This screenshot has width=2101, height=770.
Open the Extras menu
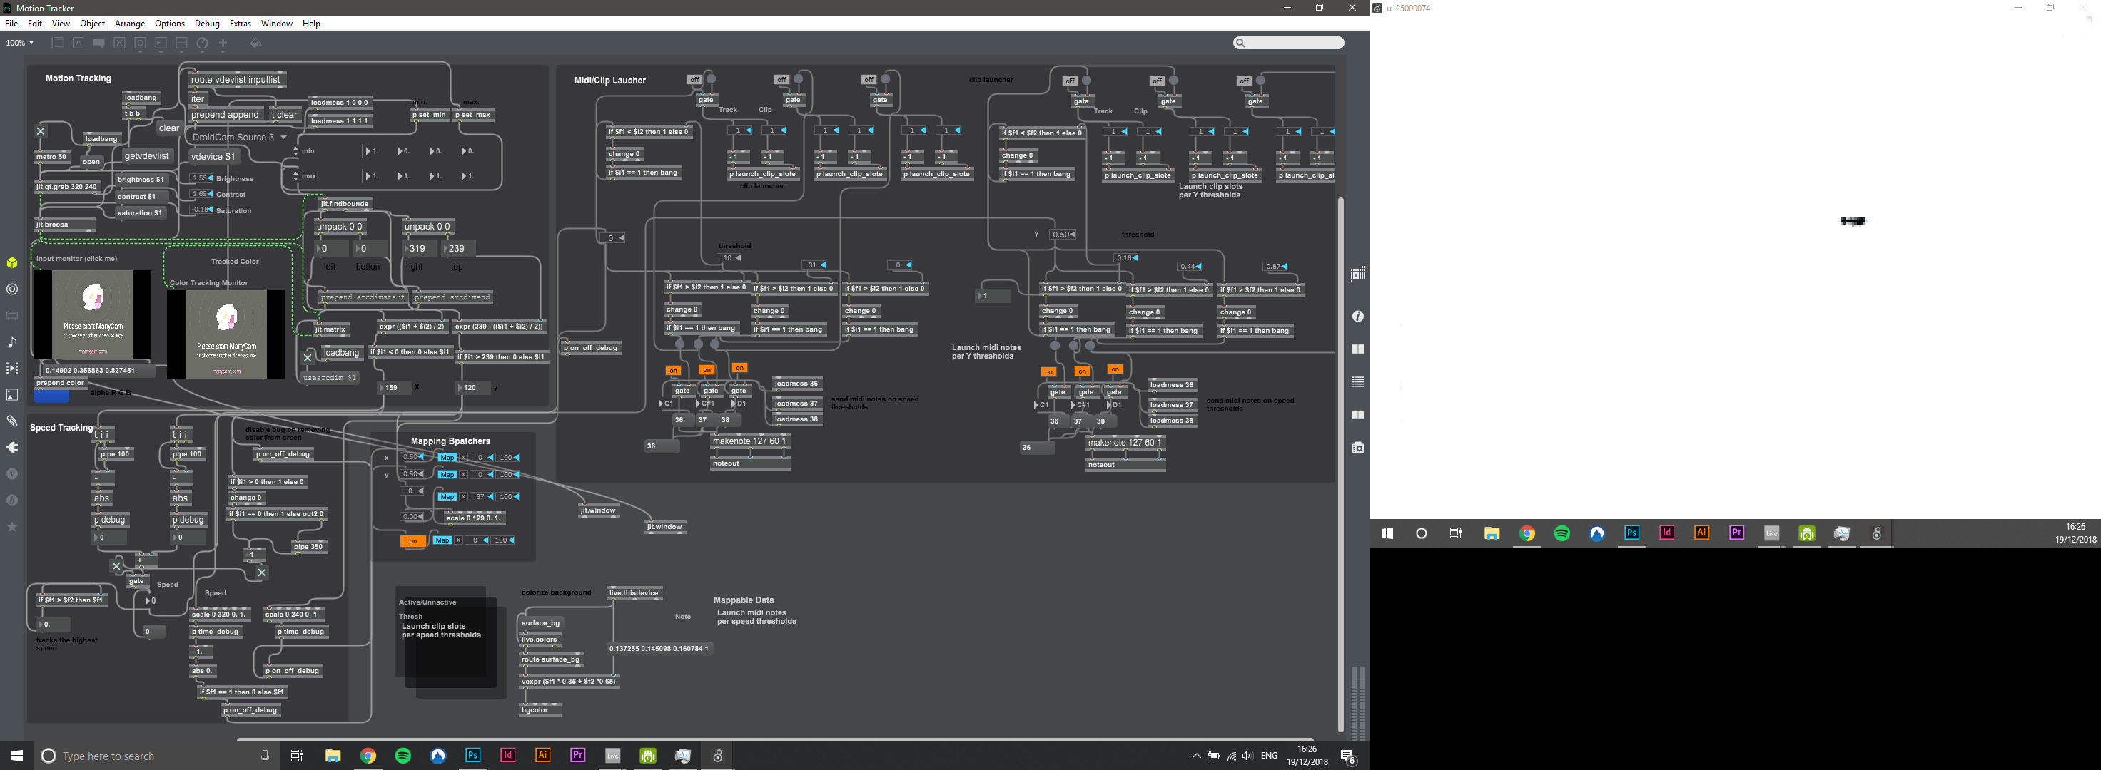tap(240, 24)
